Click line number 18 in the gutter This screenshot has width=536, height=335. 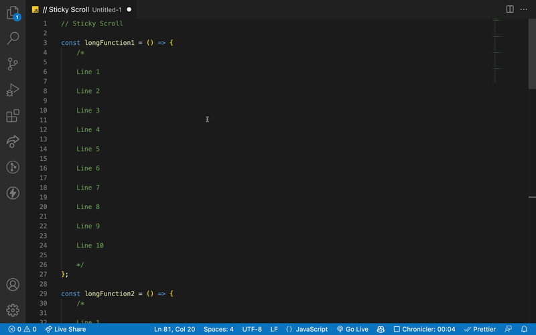(44, 188)
